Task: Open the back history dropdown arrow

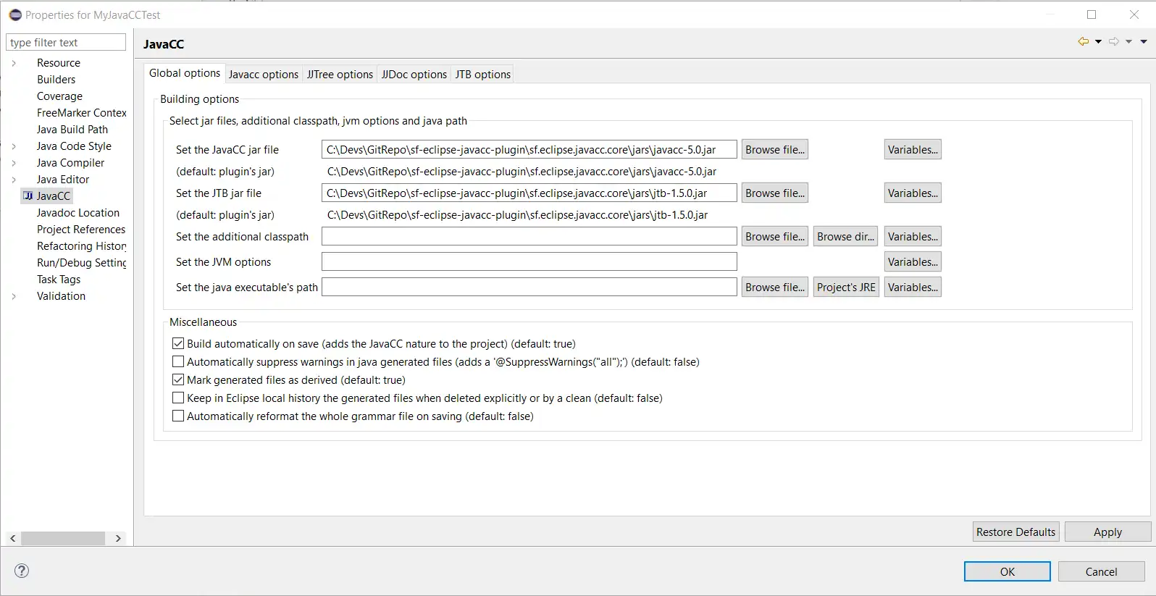Action: [1098, 42]
